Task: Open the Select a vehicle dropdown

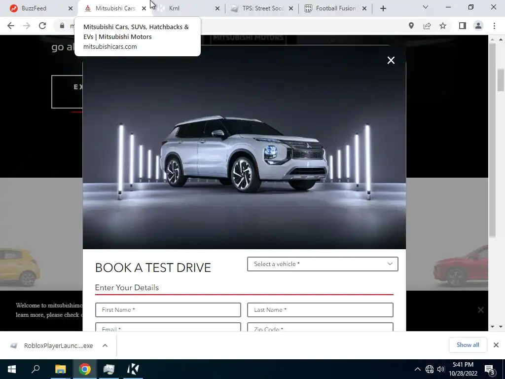Action: pyautogui.click(x=323, y=264)
